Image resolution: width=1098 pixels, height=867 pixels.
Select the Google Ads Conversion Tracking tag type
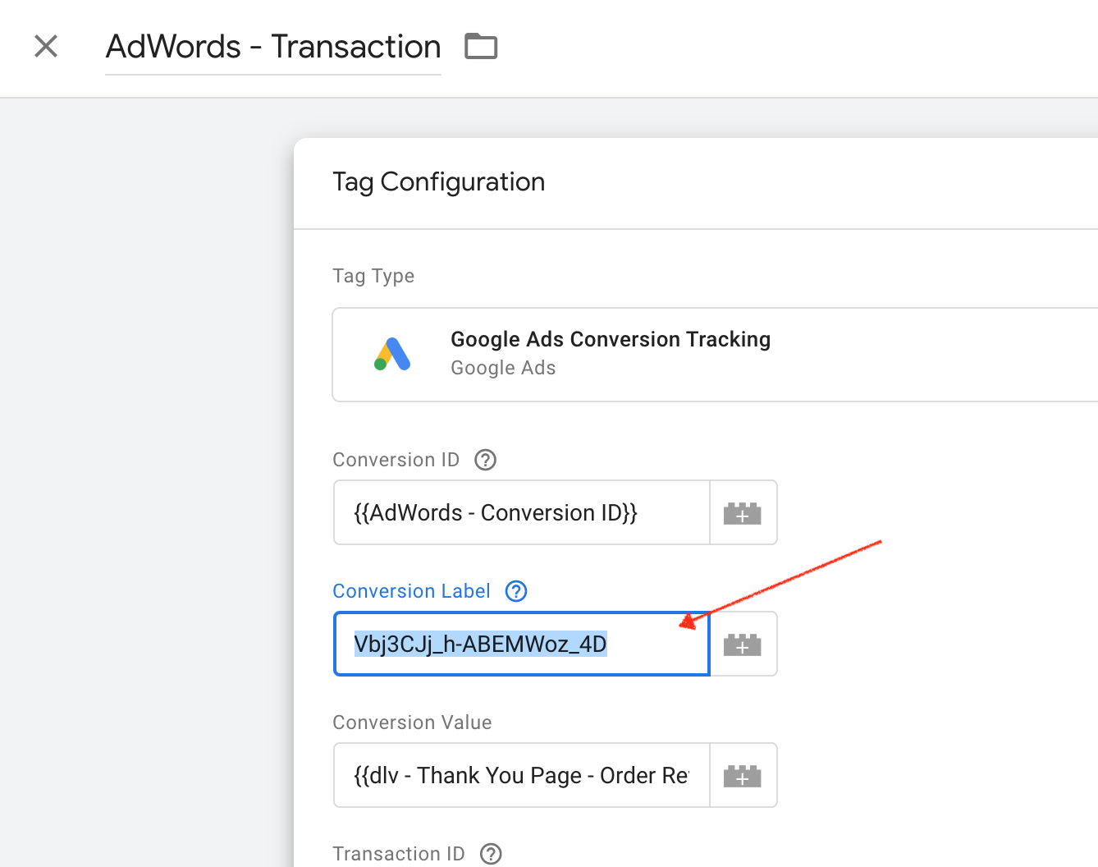click(715, 355)
